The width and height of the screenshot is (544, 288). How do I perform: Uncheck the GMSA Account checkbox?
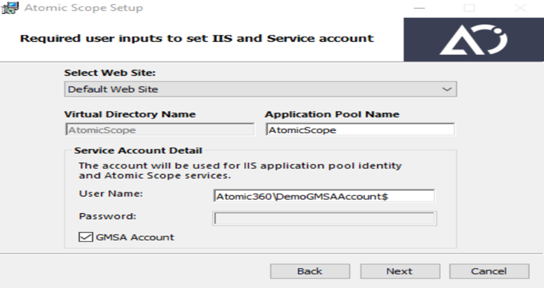pos(85,237)
